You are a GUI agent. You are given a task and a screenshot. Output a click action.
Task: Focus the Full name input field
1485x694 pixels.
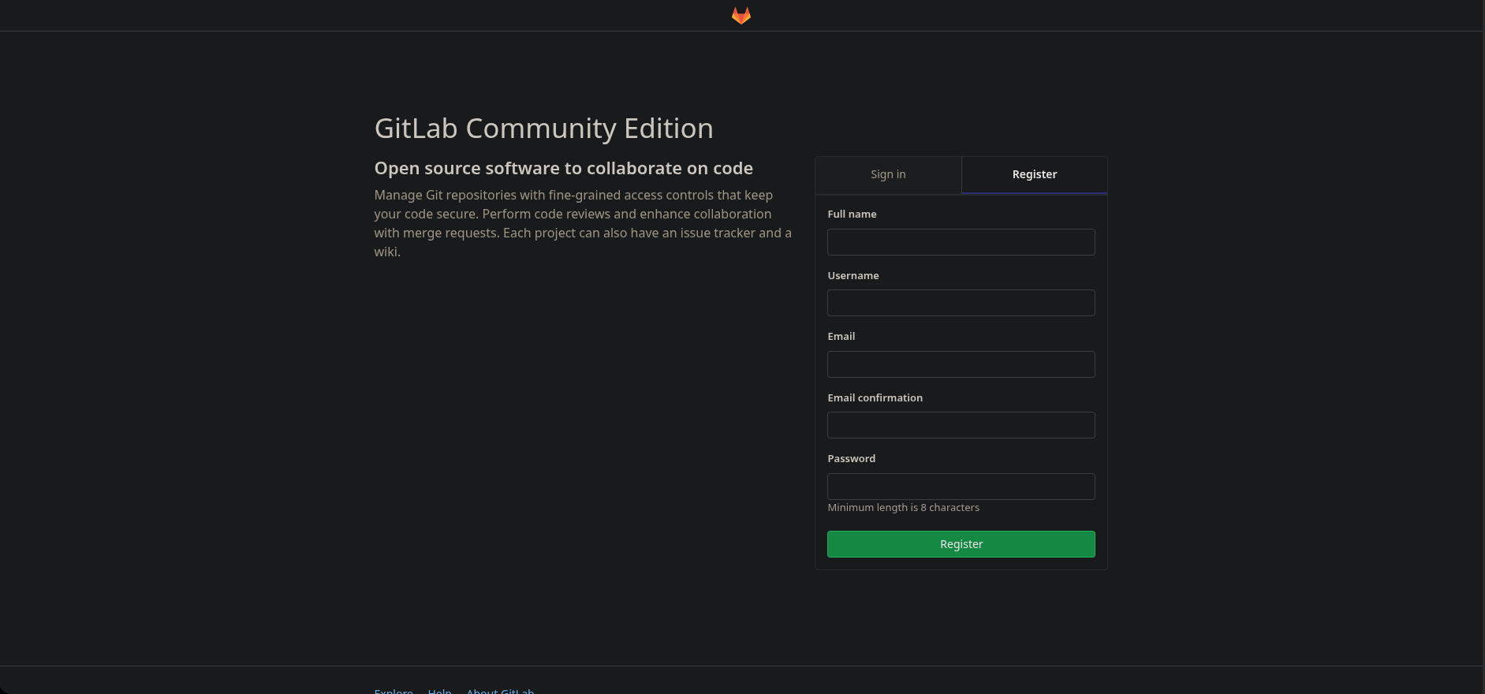[961, 242]
